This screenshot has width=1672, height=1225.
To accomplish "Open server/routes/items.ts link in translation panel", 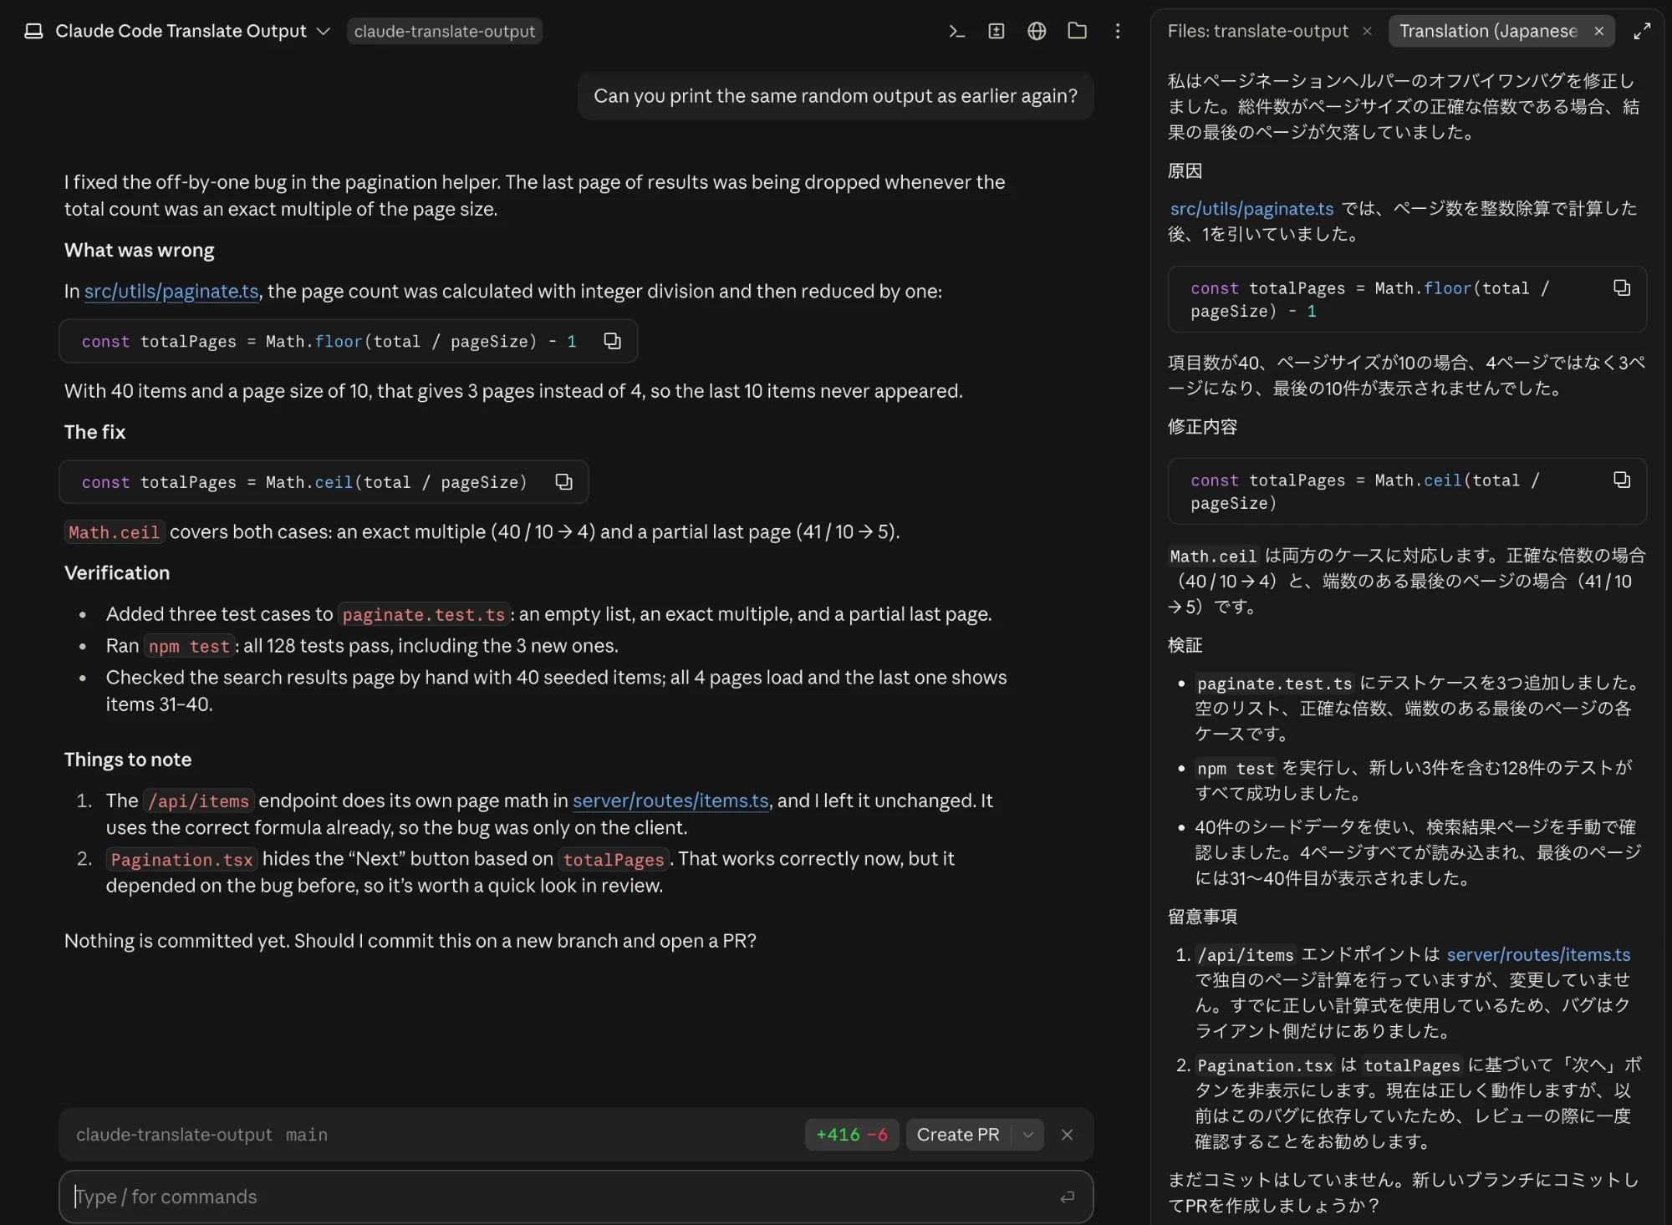I will pyautogui.click(x=1538, y=954).
